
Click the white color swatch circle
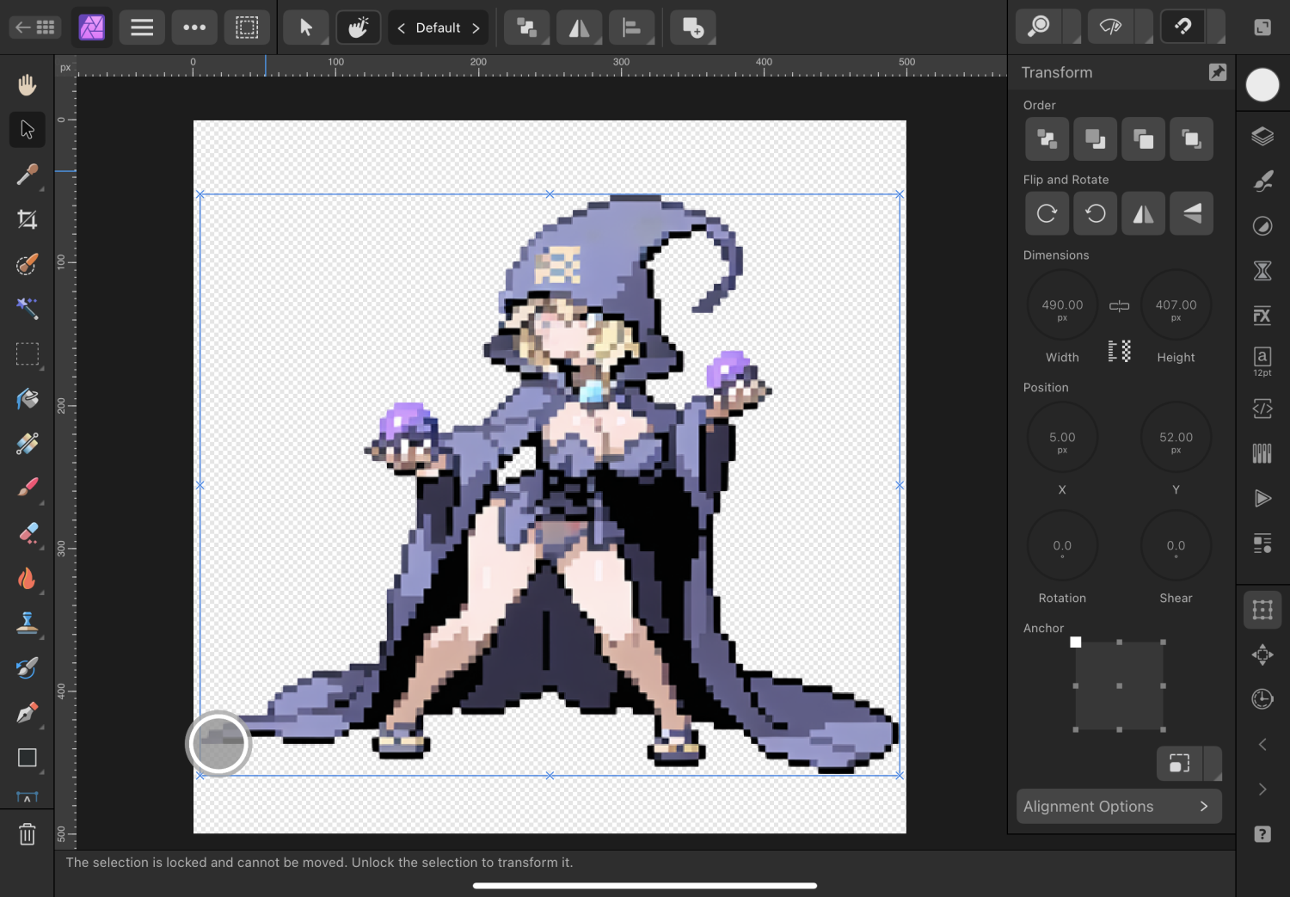[x=1262, y=84]
